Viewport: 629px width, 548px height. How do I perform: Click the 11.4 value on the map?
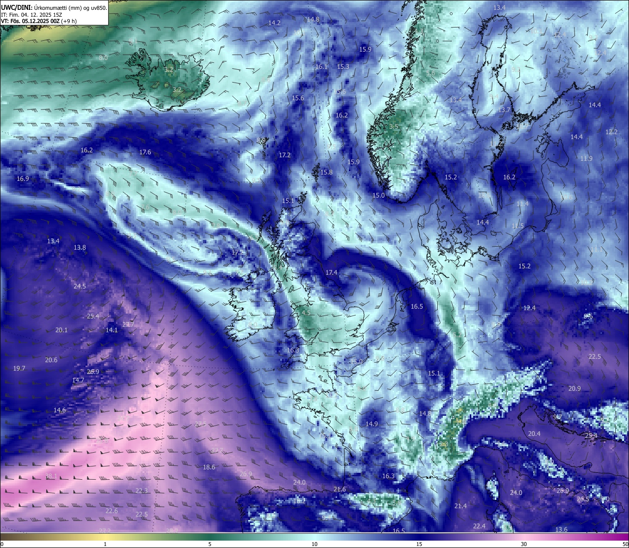point(522,204)
